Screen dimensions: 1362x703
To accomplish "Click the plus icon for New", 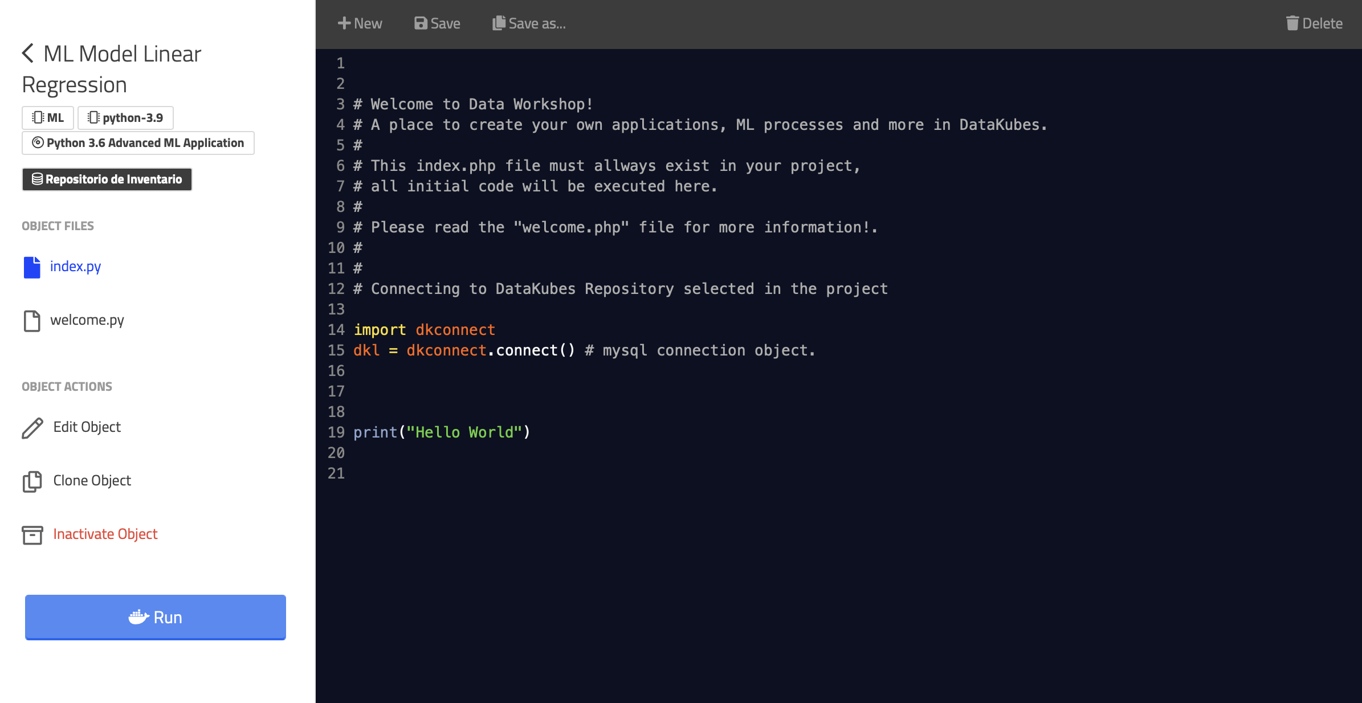I will coord(344,23).
